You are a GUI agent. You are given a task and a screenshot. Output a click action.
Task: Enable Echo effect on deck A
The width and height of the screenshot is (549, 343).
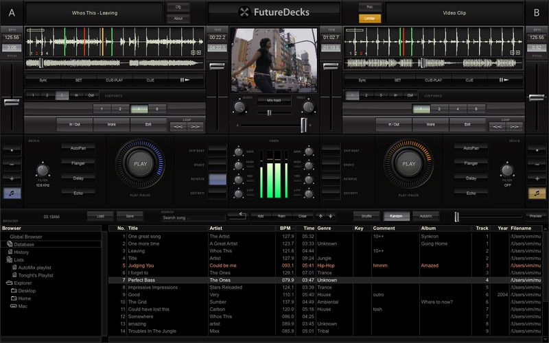pyautogui.click(x=78, y=193)
